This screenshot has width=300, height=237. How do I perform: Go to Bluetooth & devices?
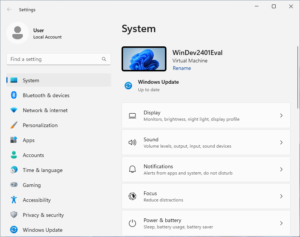point(59,95)
